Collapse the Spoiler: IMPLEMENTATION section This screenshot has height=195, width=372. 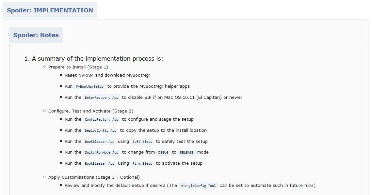pyautogui.click(x=50, y=10)
